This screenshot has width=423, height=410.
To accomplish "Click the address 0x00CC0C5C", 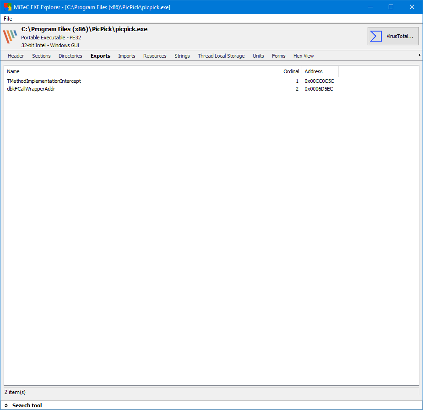I will click(x=319, y=81).
